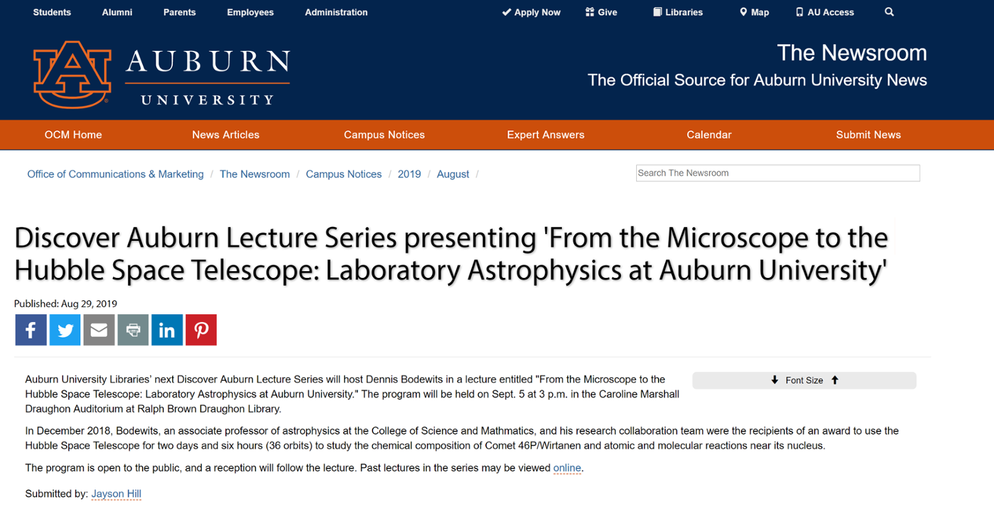Share article on LinkedIn
The height and width of the screenshot is (512, 994).
pyautogui.click(x=167, y=330)
